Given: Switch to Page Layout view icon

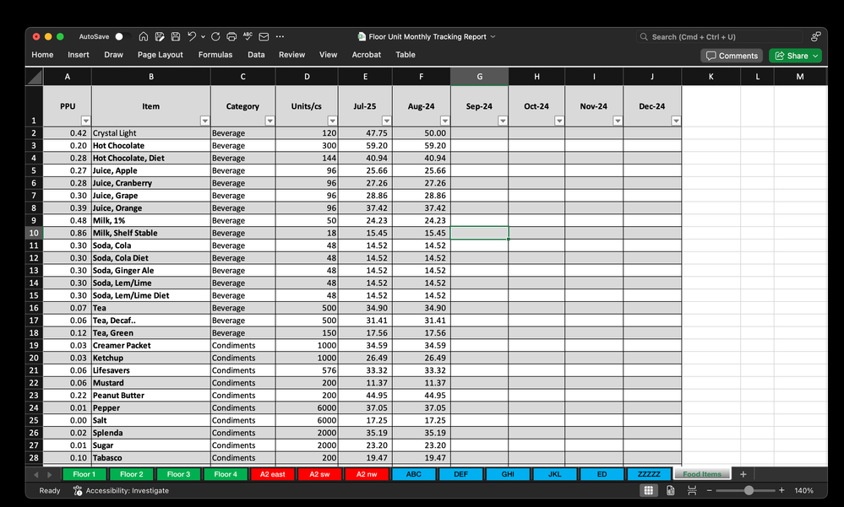Looking at the screenshot, I should [x=671, y=489].
